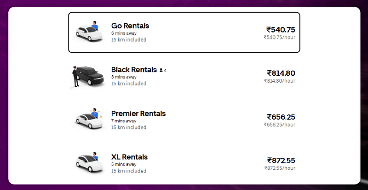
Task: Click the Go Rentals white car icon
Action: [89, 32]
